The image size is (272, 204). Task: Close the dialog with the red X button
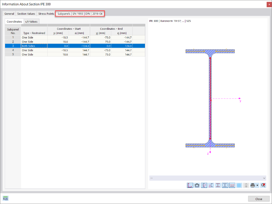tap(269, 4)
